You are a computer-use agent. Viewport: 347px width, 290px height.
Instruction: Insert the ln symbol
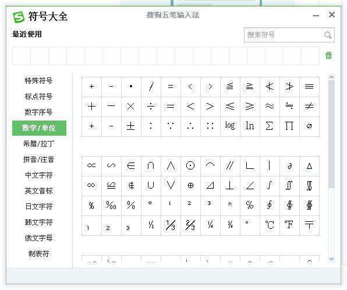(250, 126)
